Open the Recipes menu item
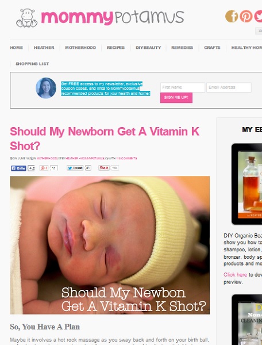The image size is (262, 345). (x=115, y=48)
